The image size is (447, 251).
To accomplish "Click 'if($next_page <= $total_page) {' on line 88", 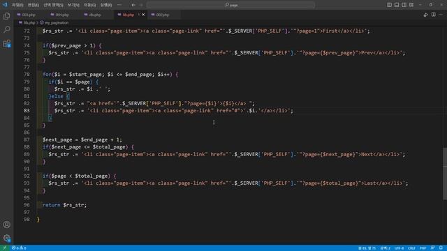I will click(x=88, y=147).
